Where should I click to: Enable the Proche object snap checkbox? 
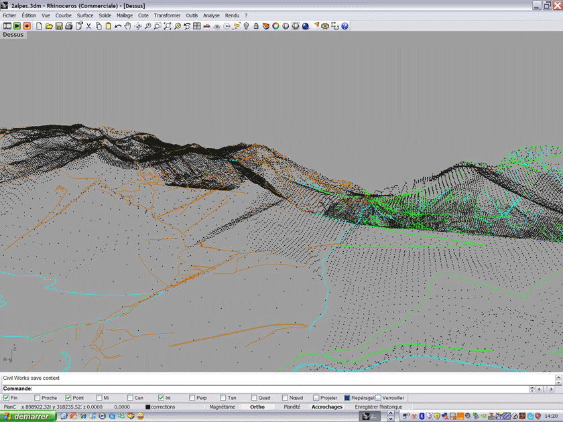37,398
